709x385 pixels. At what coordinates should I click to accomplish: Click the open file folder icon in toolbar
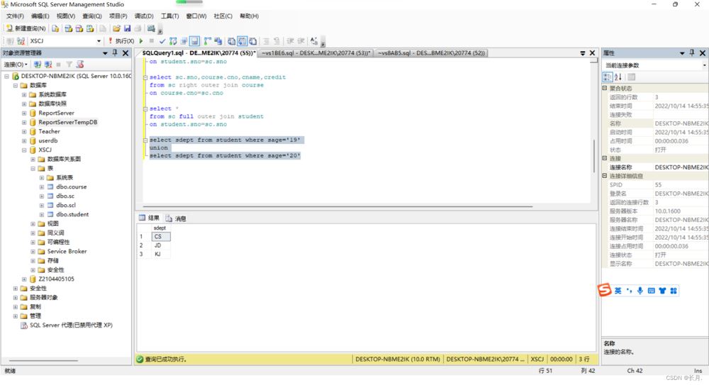tap(115, 28)
